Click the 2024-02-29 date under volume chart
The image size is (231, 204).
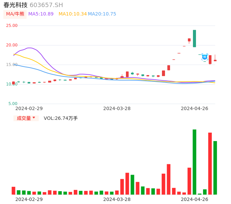29,200
